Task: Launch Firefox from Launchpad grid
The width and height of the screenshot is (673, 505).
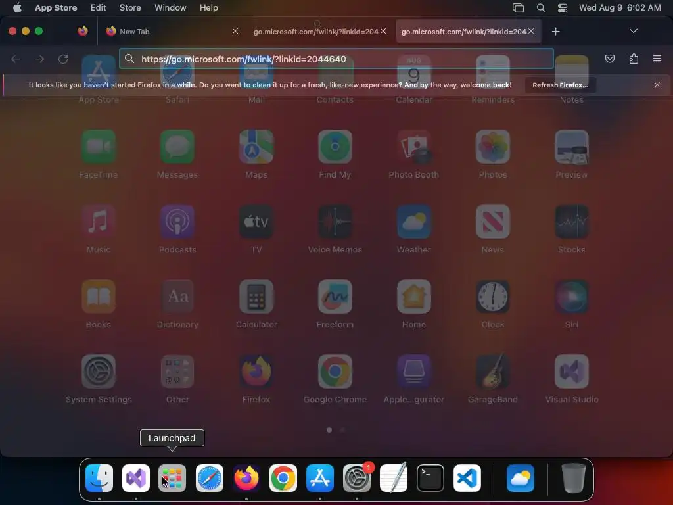Action: (256, 372)
